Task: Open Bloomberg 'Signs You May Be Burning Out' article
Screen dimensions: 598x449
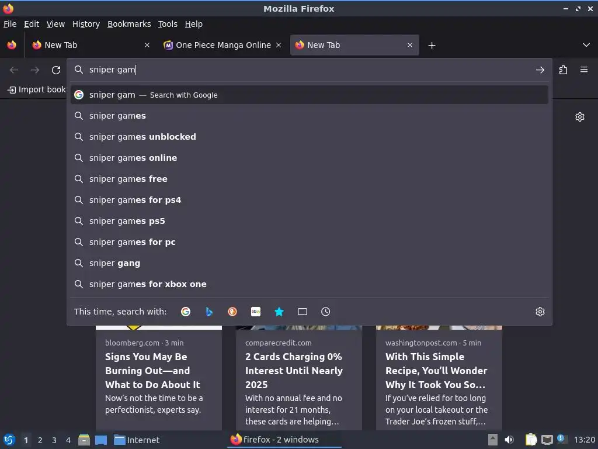Action: 159,378
